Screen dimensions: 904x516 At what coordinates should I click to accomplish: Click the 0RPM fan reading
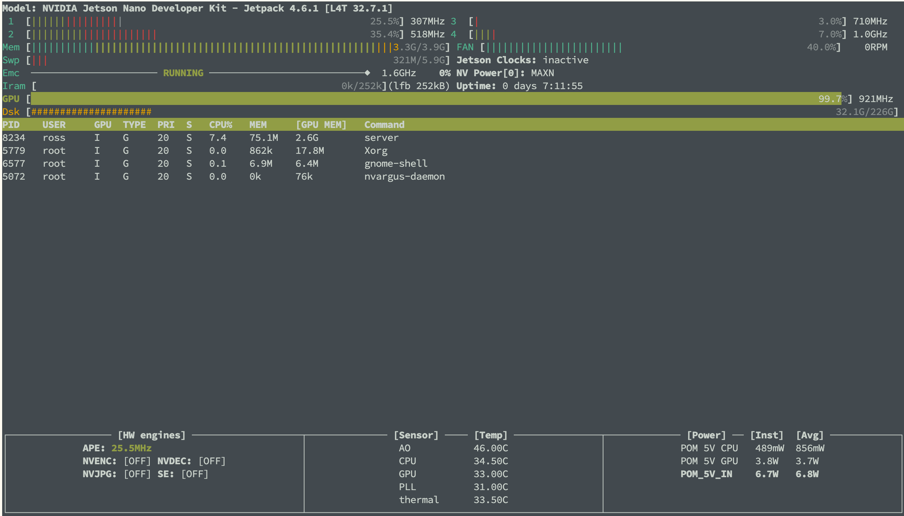coord(876,47)
